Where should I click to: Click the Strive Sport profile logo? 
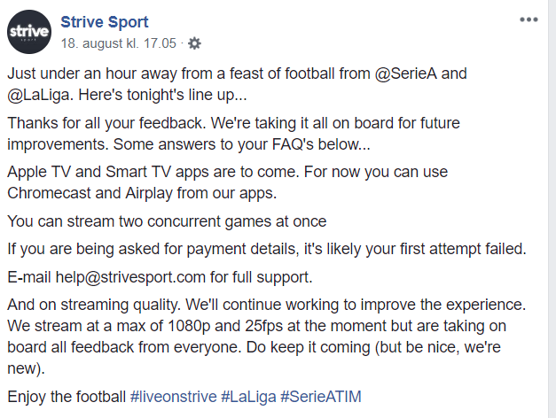point(29,33)
